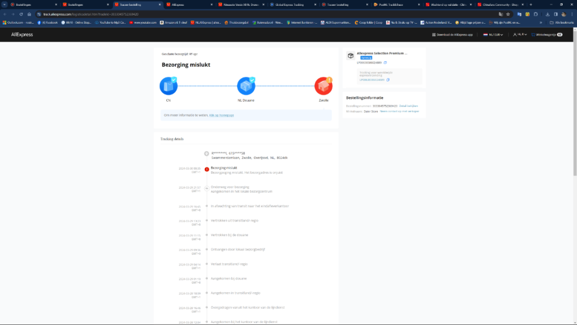577x325 pixels.
Task: Open the 'Detail bekijken' order link
Action: point(409,106)
